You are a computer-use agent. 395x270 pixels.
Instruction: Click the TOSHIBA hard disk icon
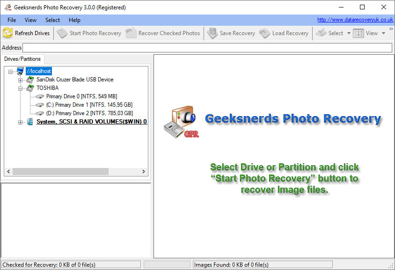click(x=30, y=88)
